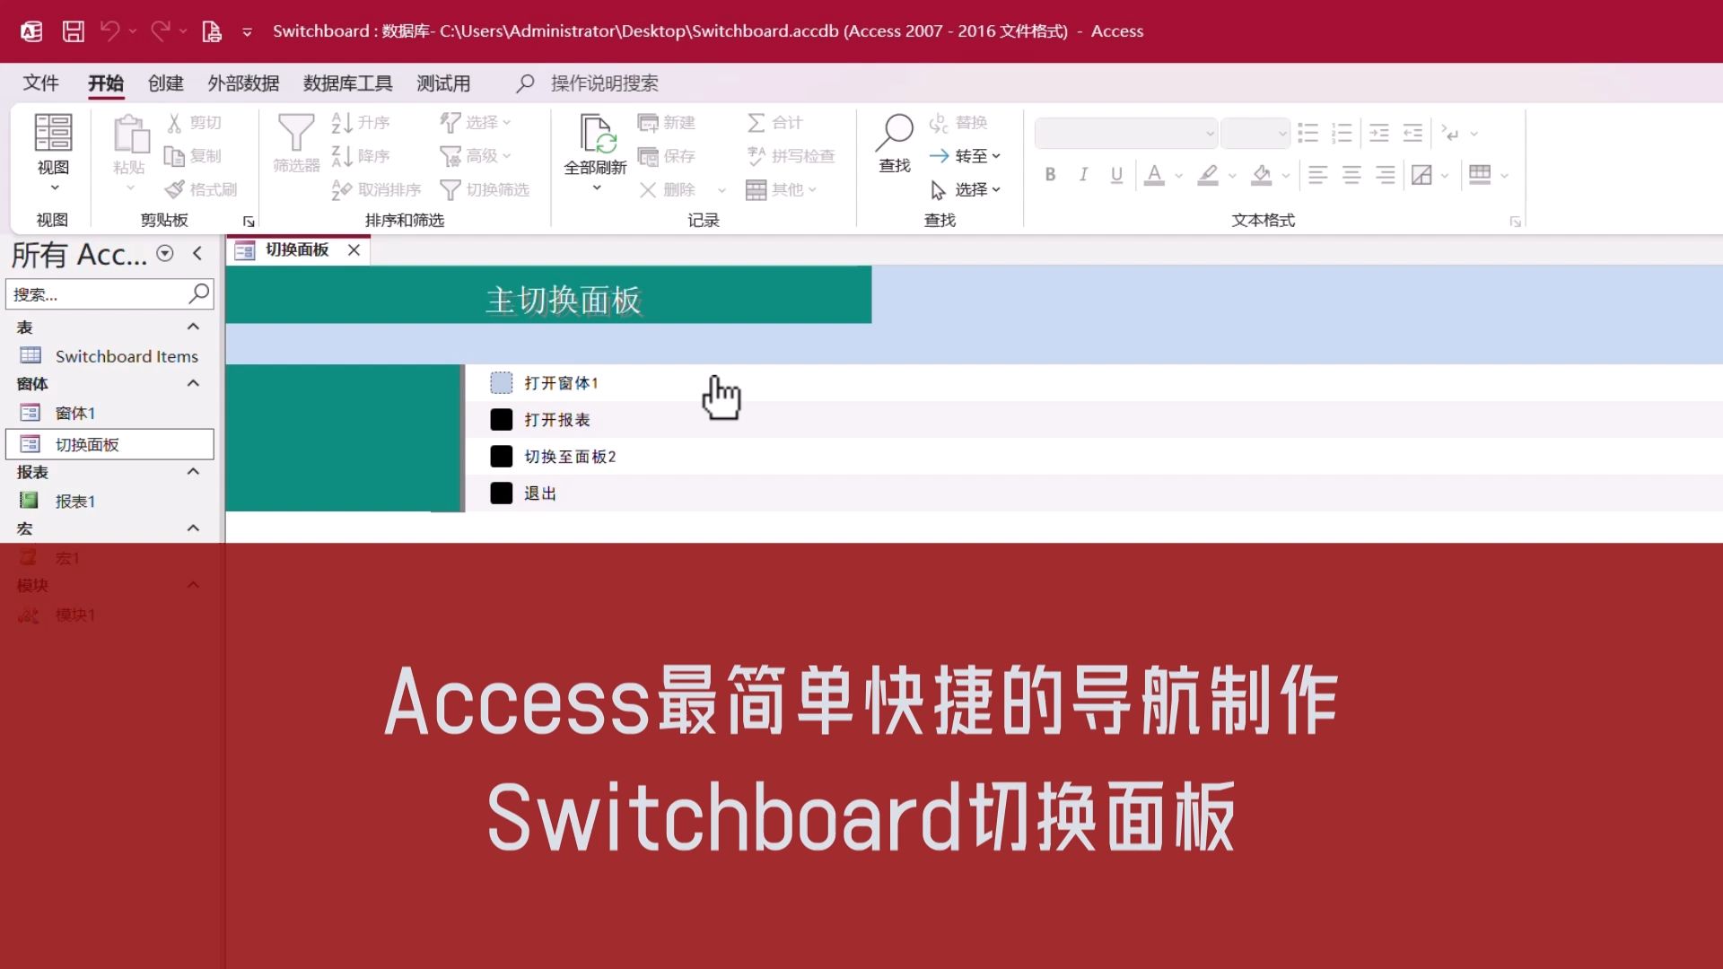
Task: Toggle Italic formatting
Action: click(x=1083, y=175)
